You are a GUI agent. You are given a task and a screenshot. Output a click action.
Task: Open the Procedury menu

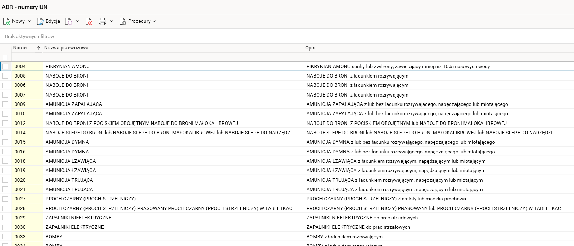[138, 21]
